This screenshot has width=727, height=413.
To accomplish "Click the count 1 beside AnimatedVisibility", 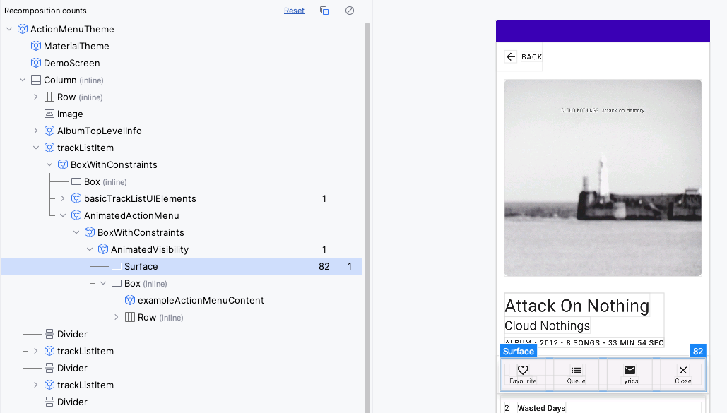I will coord(324,249).
